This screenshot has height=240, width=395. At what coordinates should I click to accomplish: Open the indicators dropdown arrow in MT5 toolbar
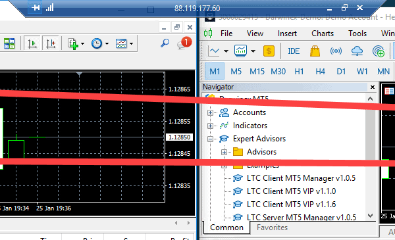tap(253, 51)
